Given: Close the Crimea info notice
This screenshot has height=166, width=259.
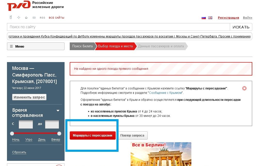Looking at the screenshot, I should [x=244, y=88].
